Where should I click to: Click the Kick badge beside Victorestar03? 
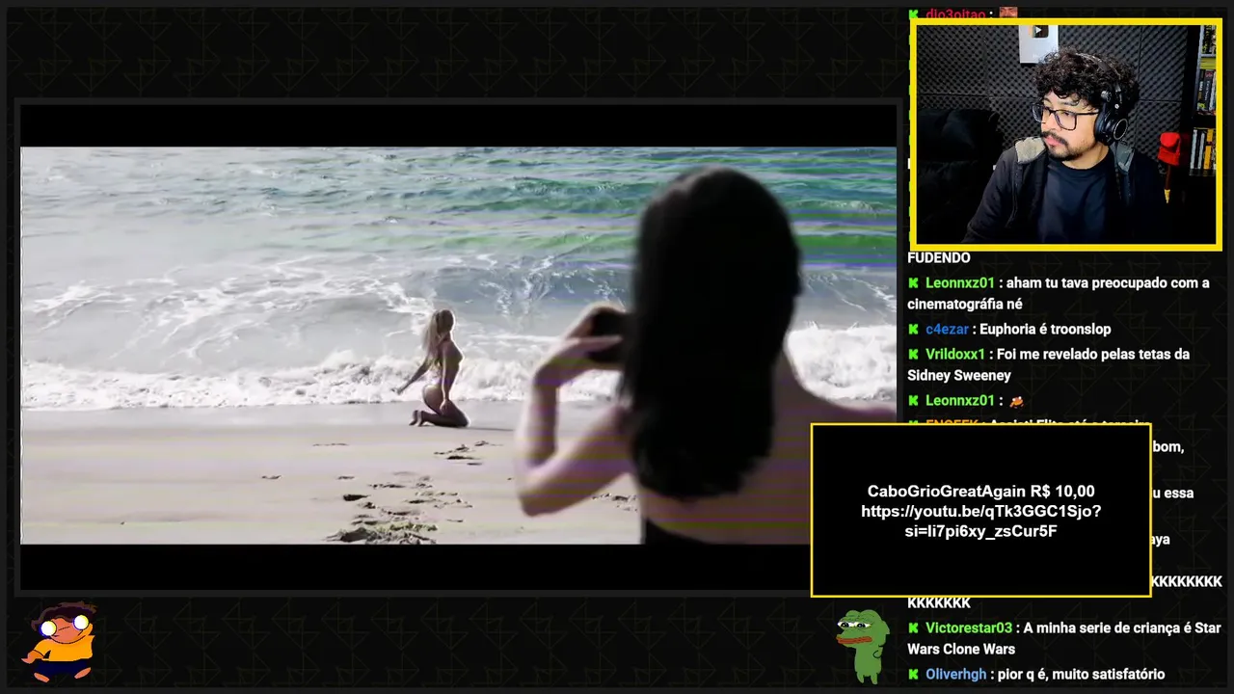click(913, 628)
